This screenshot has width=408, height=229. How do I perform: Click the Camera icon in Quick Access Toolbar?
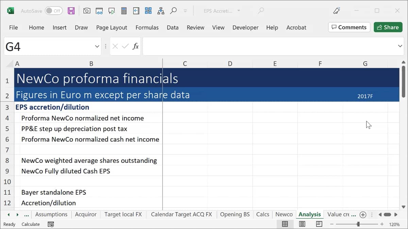coord(87,11)
